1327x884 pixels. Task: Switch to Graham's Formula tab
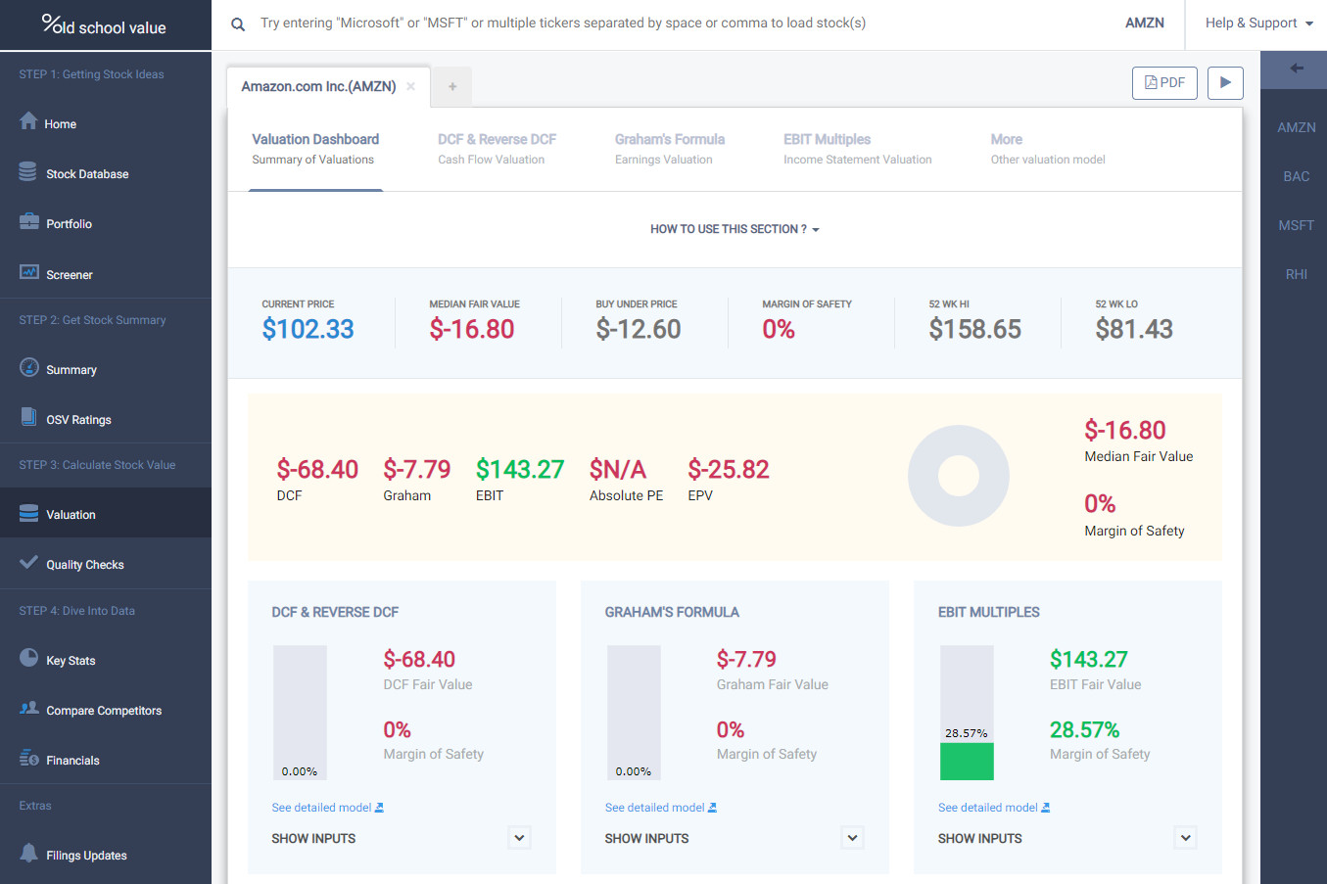[x=670, y=149]
